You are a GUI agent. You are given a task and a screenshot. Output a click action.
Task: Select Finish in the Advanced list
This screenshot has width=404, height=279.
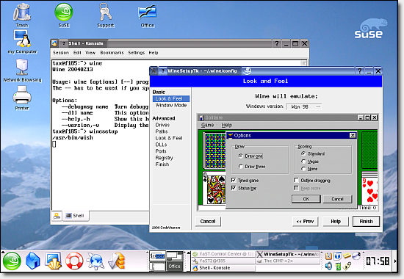click(162, 164)
